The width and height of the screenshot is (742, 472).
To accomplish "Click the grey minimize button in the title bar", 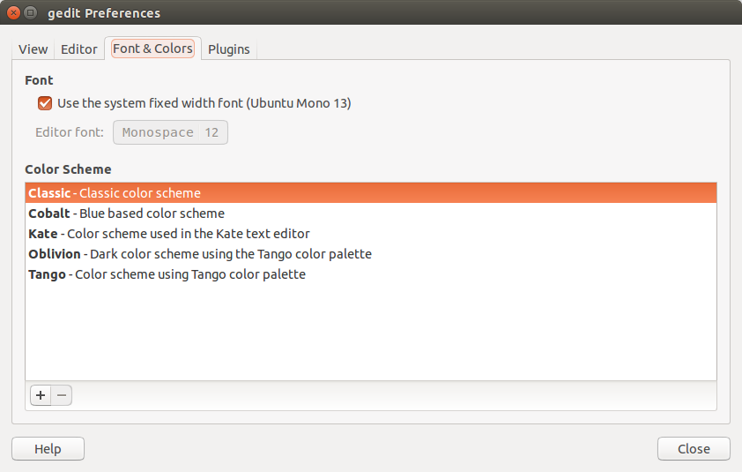I will [x=30, y=13].
